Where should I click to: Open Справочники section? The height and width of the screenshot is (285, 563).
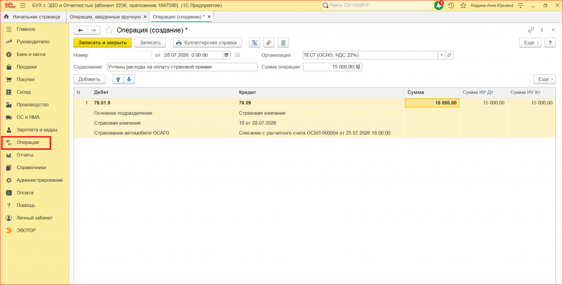31,167
